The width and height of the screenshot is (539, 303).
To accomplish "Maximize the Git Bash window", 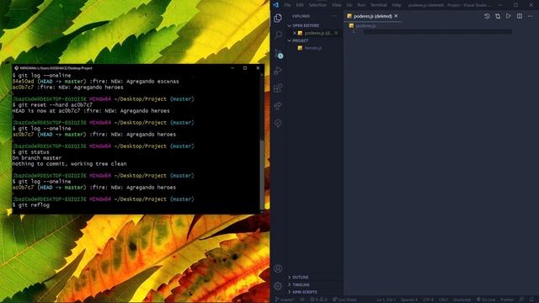I will pyautogui.click(x=245, y=68).
